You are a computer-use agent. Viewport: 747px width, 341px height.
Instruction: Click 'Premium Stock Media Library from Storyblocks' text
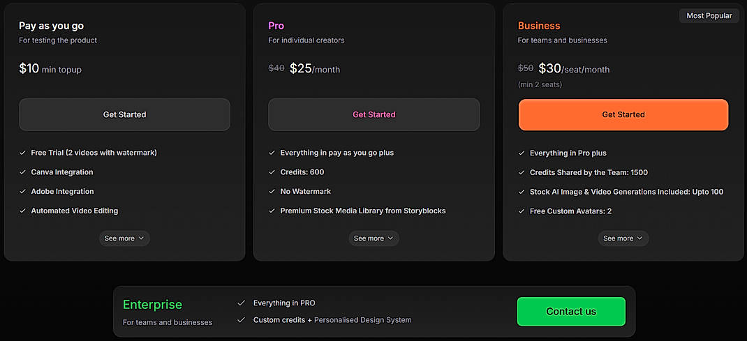363,210
